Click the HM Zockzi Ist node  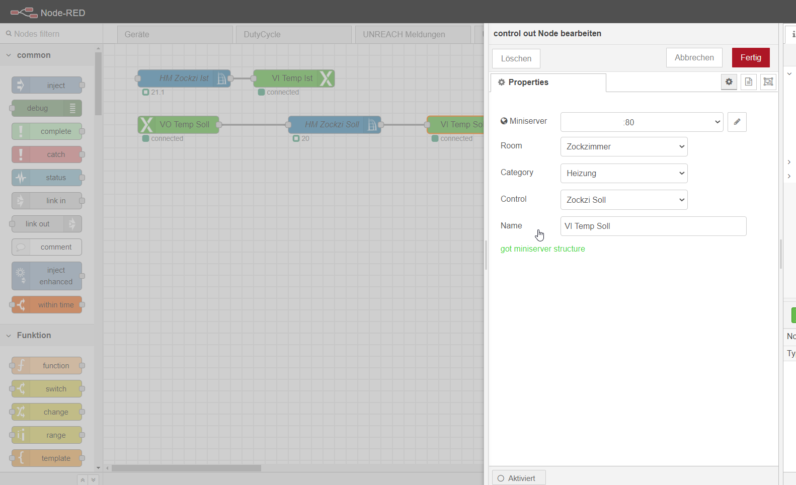pyautogui.click(x=184, y=78)
